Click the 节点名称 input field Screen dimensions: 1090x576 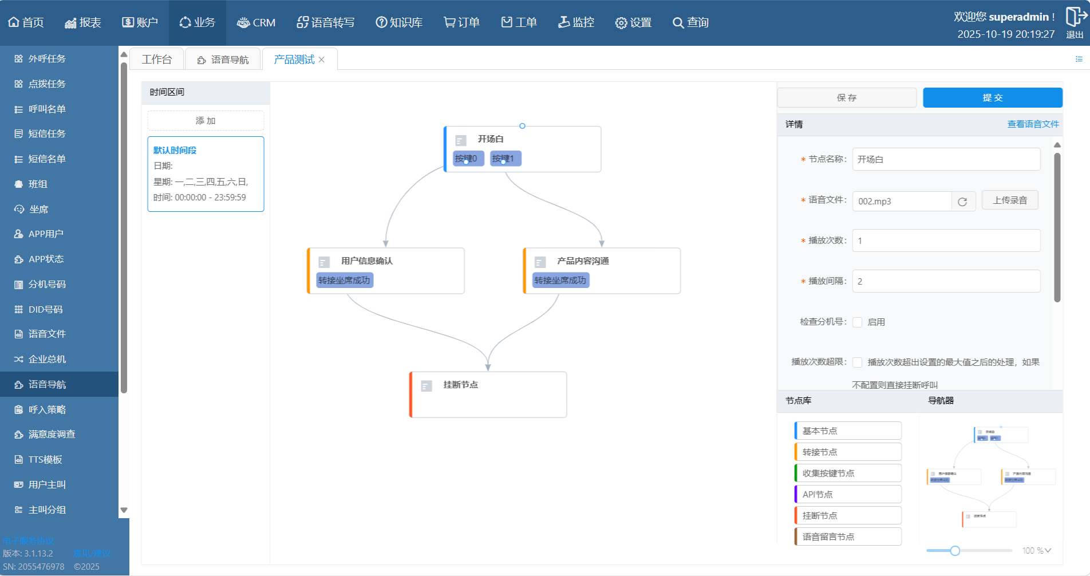coord(946,159)
